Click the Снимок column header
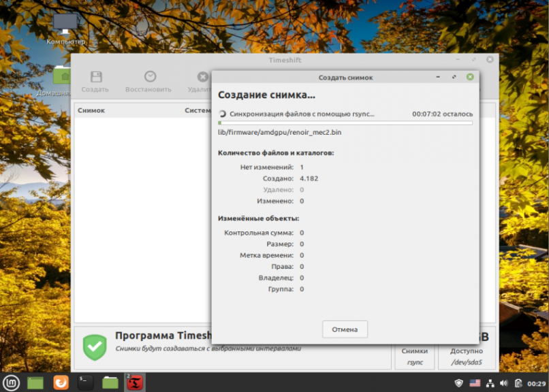The image size is (549, 392). click(91, 110)
